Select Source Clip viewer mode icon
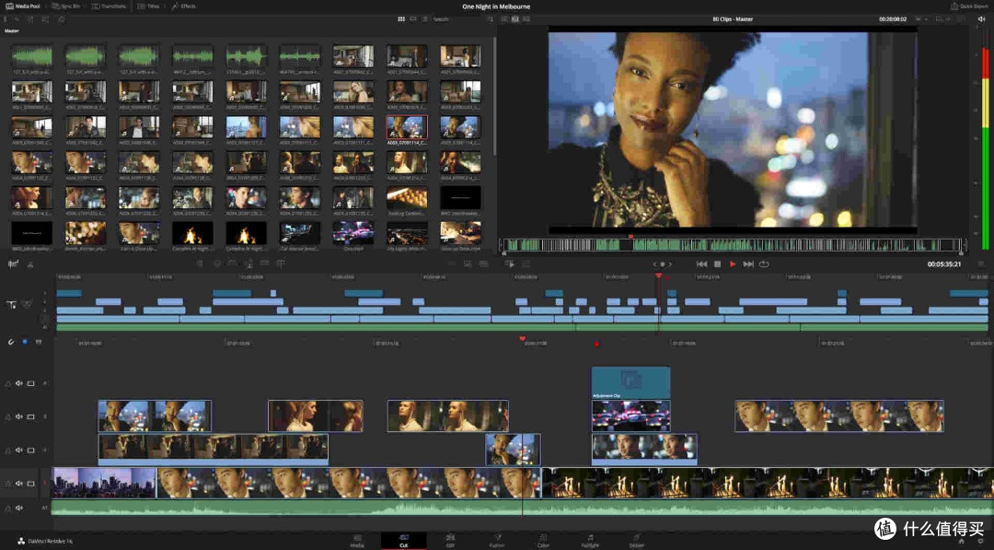This screenshot has width=994, height=550. pos(504,19)
